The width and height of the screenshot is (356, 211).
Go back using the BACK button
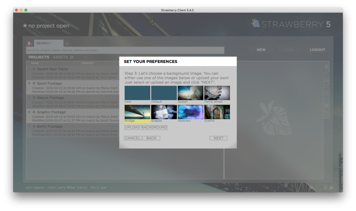(151, 138)
